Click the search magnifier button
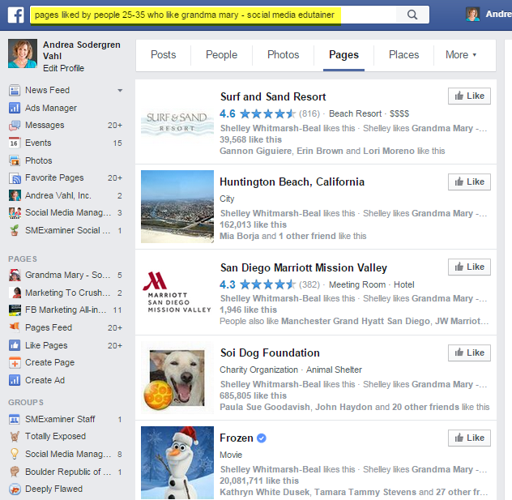This screenshot has width=512, height=500. tap(412, 15)
